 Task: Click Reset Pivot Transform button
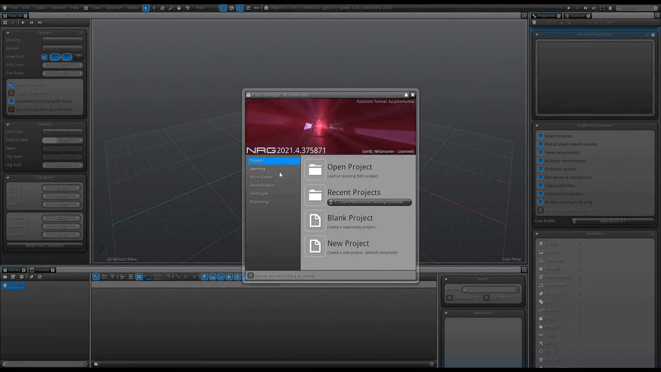pos(44,246)
